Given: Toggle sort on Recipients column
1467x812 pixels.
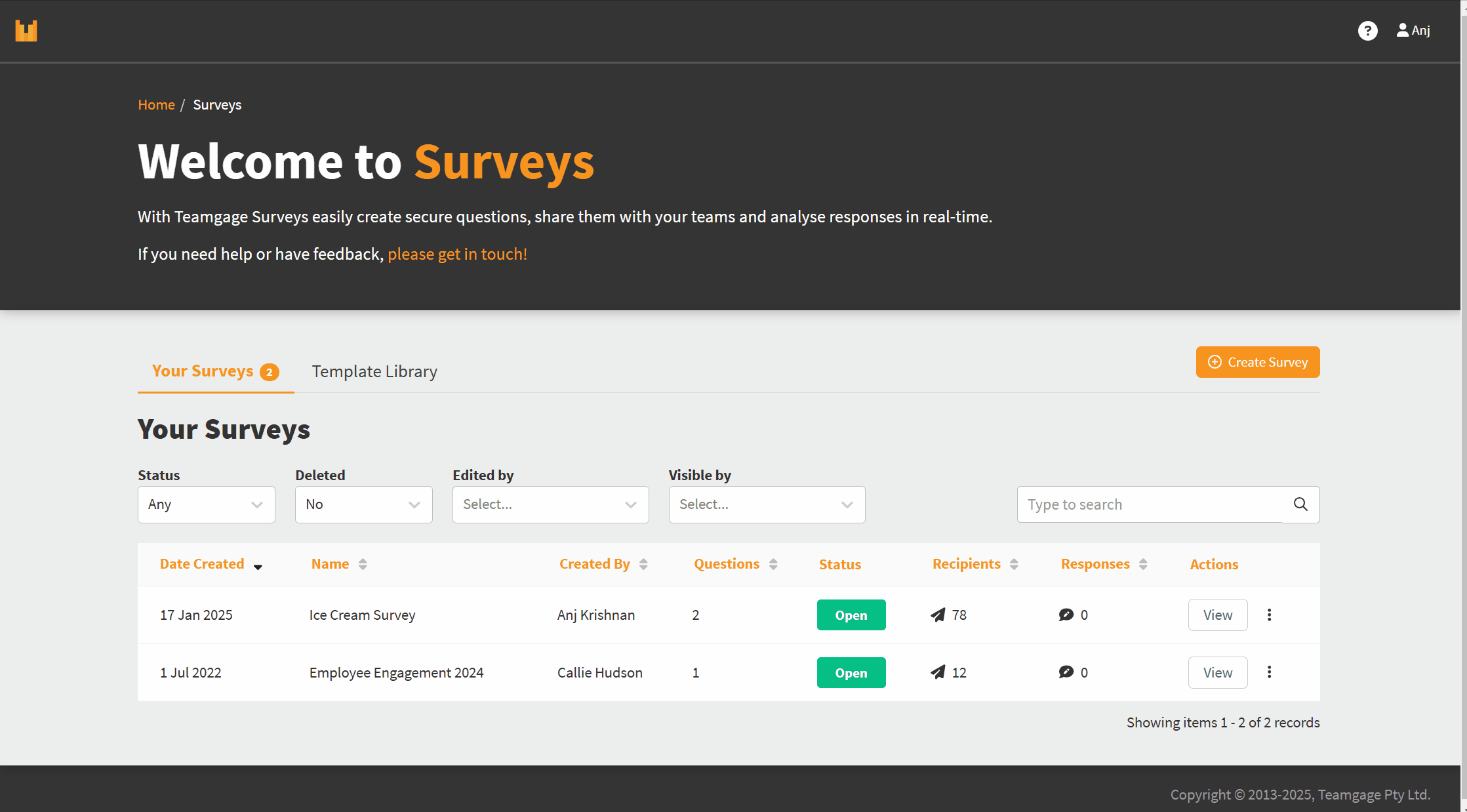Looking at the screenshot, I should (1014, 564).
